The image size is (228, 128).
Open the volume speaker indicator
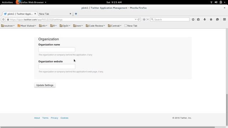click(x=216, y=2)
